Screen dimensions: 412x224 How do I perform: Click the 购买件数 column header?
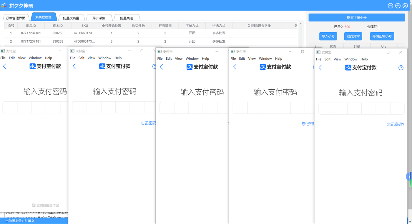[x=138, y=26]
